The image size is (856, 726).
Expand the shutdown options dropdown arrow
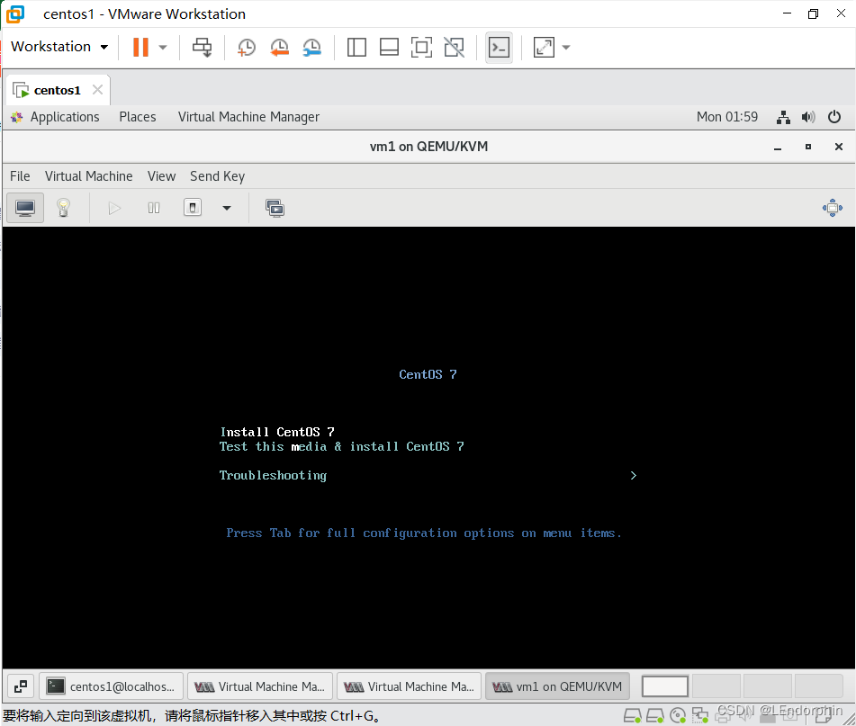[x=227, y=208]
